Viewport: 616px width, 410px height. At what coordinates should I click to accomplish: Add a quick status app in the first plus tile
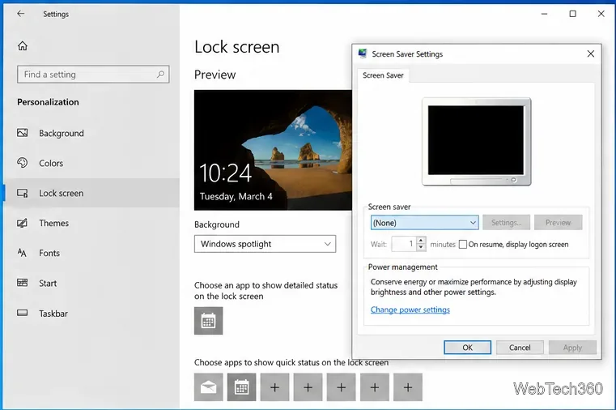pos(274,387)
